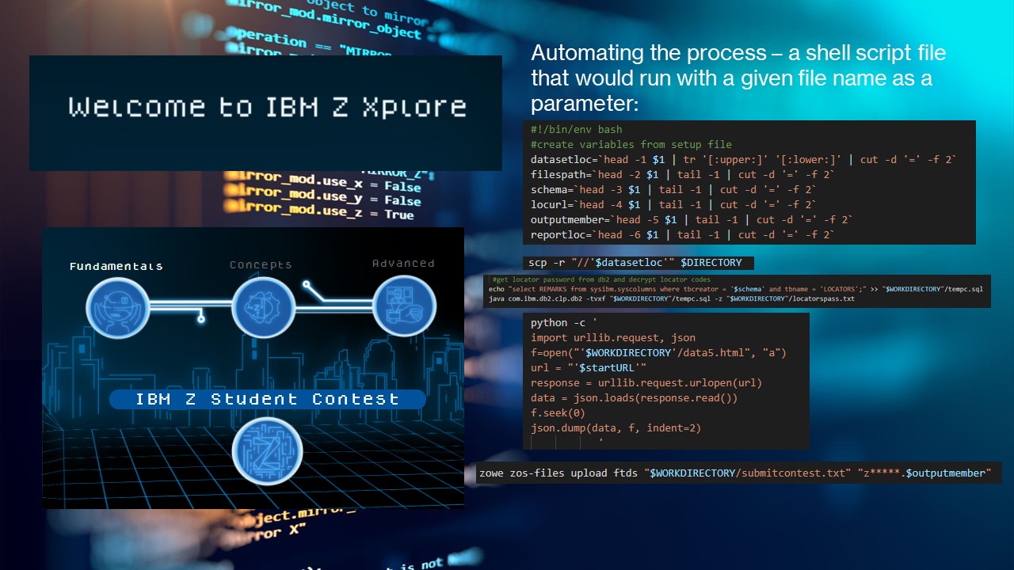1014x570 pixels.
Task: Select the Advanced label
Action: [403, 263]
